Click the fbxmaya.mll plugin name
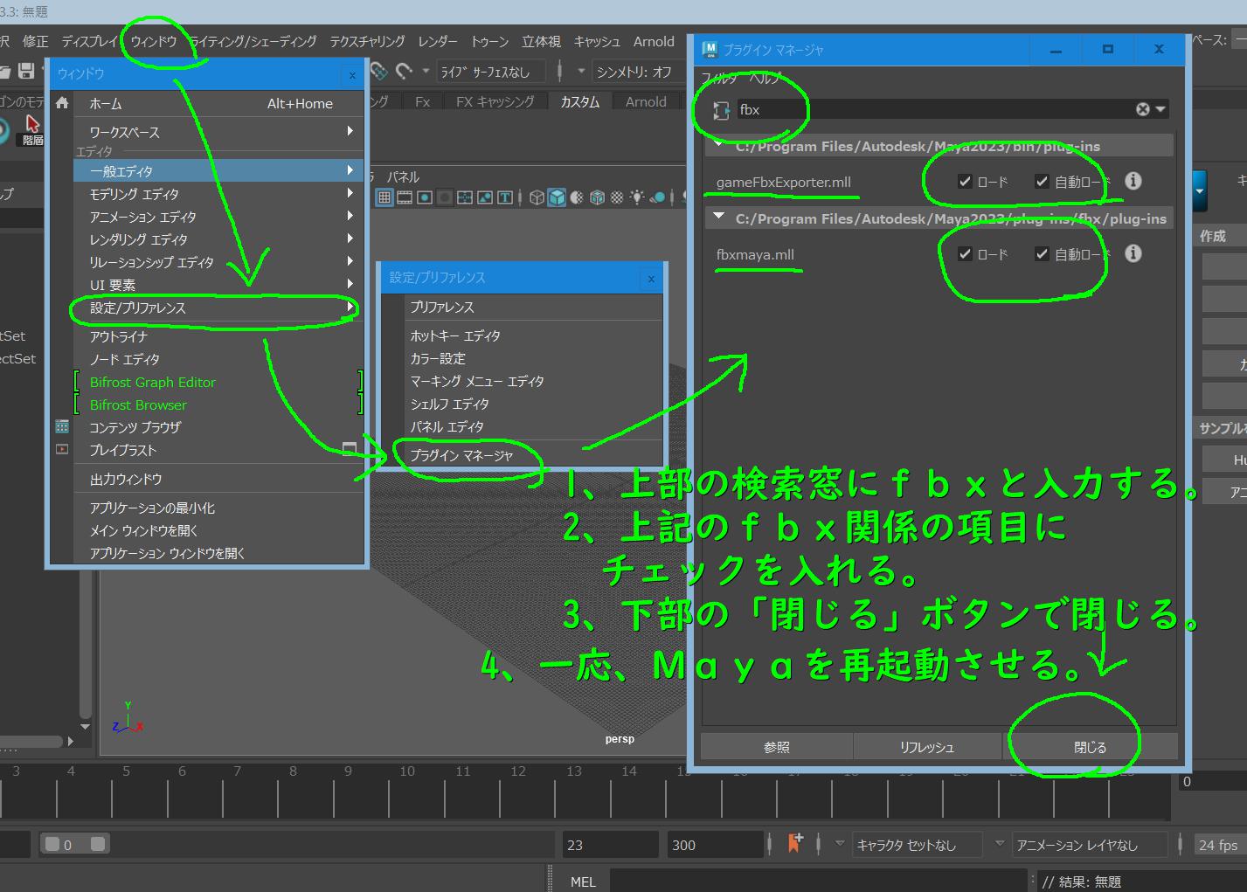The width and height of the screenshot is (1247, 892). (x=755, y=254)
